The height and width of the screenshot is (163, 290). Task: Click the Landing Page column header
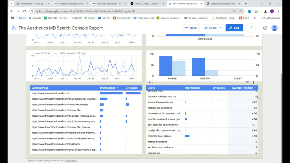[40, 88]
